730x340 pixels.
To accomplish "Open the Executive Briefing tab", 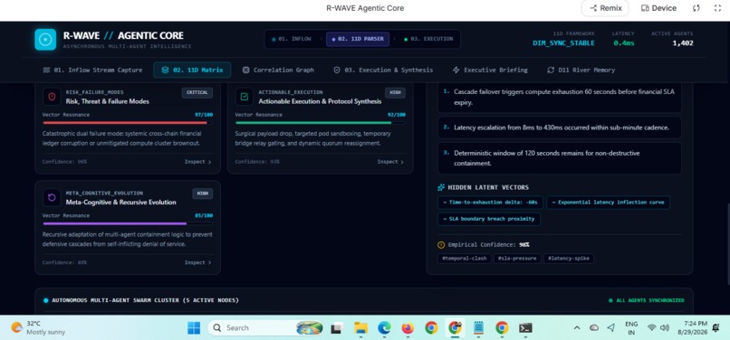I will click(x=490, y=70).
